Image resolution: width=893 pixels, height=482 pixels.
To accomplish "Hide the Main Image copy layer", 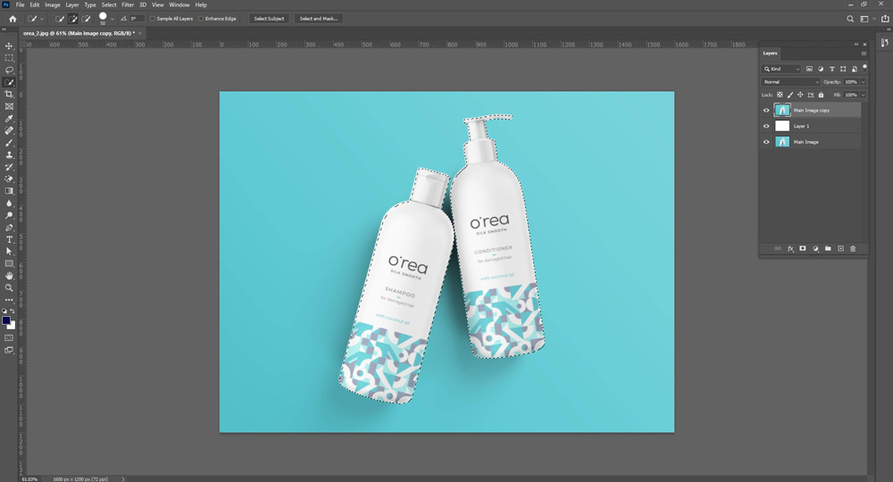I will pyautogui.click(x=766, y=111).
